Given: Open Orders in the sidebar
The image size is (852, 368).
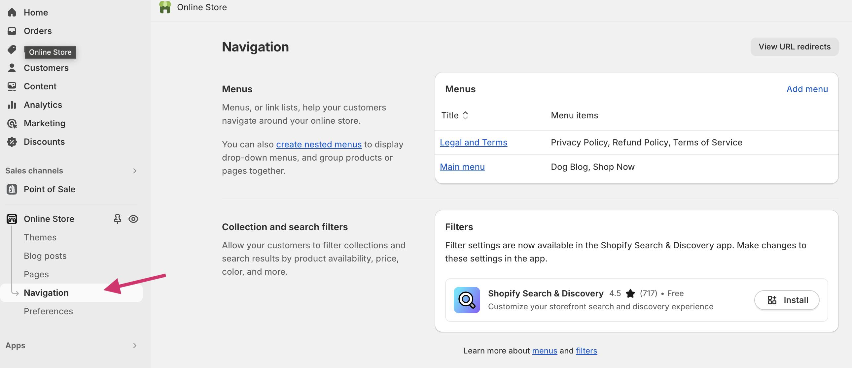Looking at the screenshot, I should click(38, 31).
